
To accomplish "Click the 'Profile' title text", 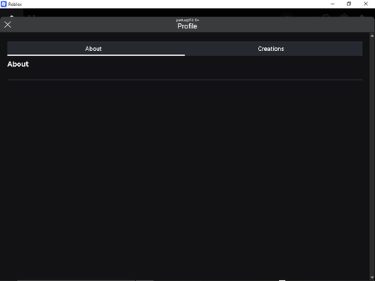I will click(x=187, y=26).
